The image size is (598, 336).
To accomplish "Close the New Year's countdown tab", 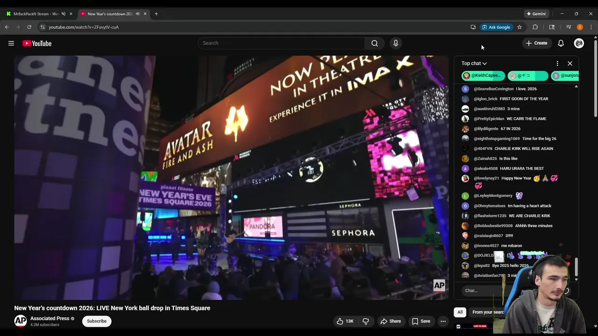I will [145, 14].
